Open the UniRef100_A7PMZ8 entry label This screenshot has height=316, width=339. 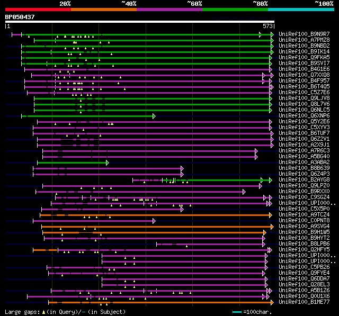pyautogui.click(x=304, y=40)
